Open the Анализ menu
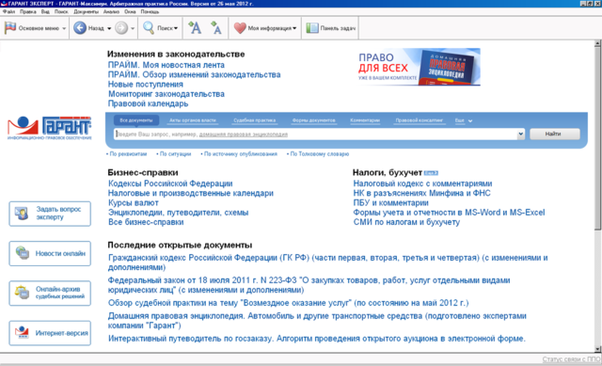Screen dimensions: 602x366 coord(111,11)
